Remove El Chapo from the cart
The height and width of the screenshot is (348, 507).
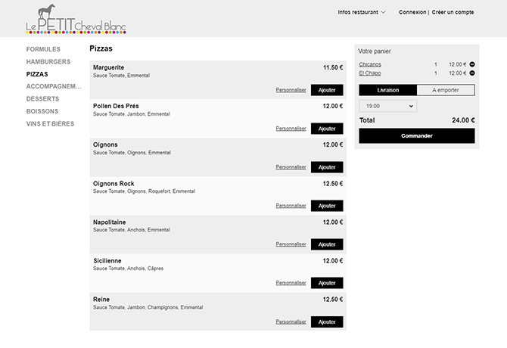pos(472,73)
